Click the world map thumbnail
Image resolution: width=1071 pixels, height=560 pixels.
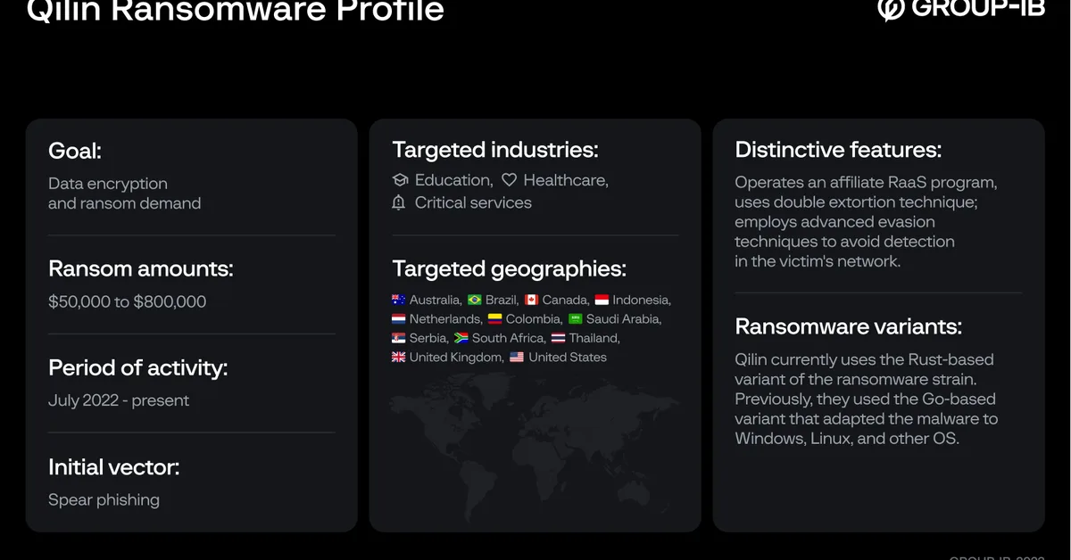pyautogui.click(x=534, y=446)
